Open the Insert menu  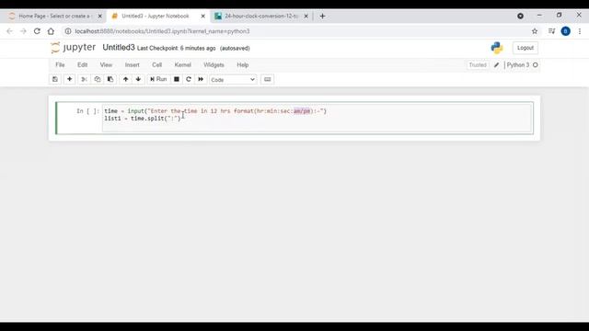[x=133, y=65]
